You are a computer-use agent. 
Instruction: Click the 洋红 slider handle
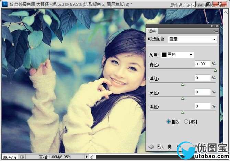click(183, 84)
